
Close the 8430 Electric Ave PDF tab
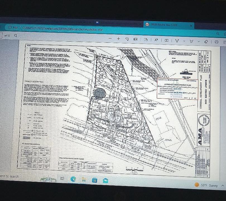pos(191,26)
